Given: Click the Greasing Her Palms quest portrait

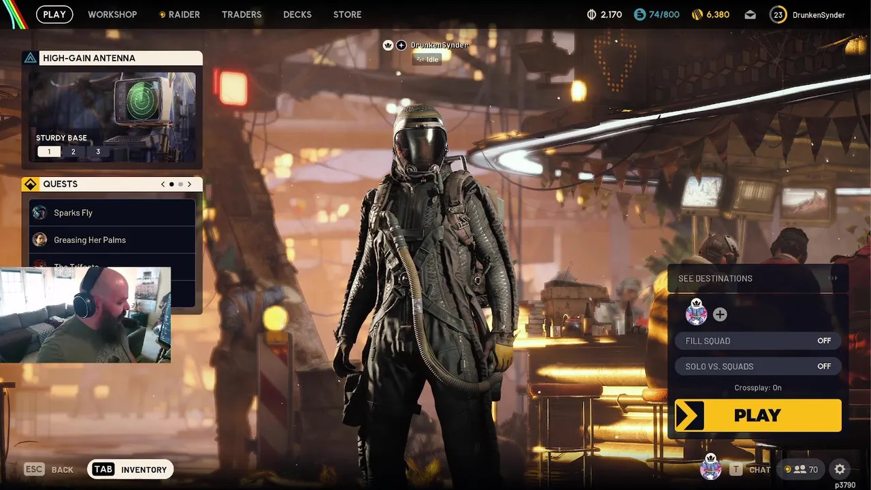Looking at the screenshot, I should pos(39,240).
